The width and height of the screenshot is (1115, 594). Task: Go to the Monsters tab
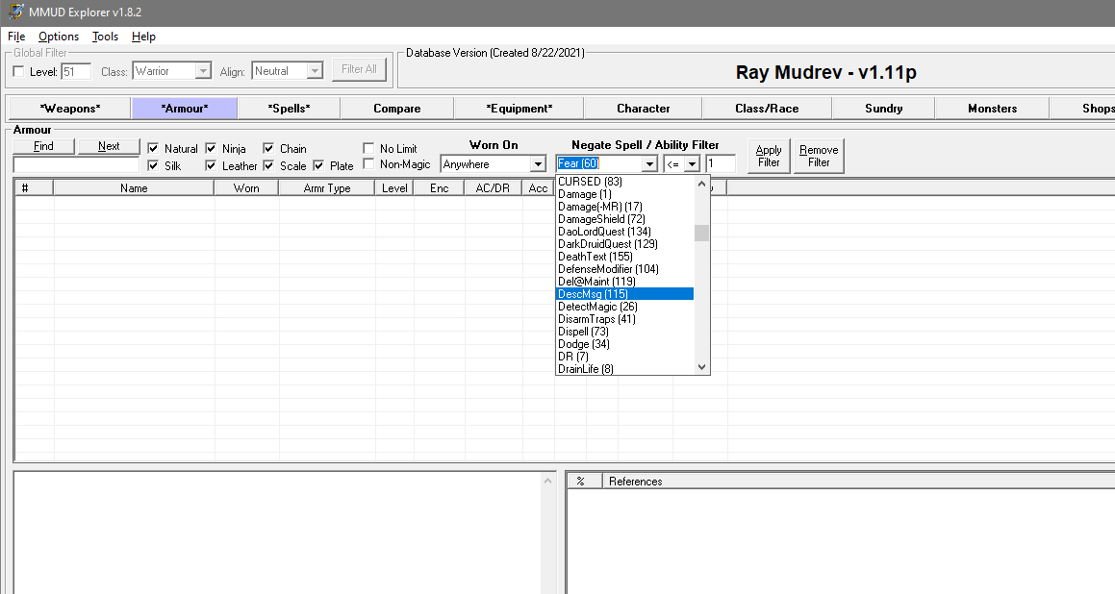992,109
